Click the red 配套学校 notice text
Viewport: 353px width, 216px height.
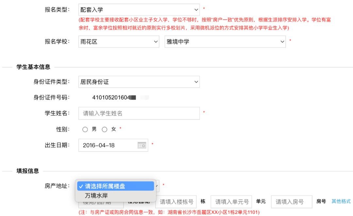coord(205,24)
